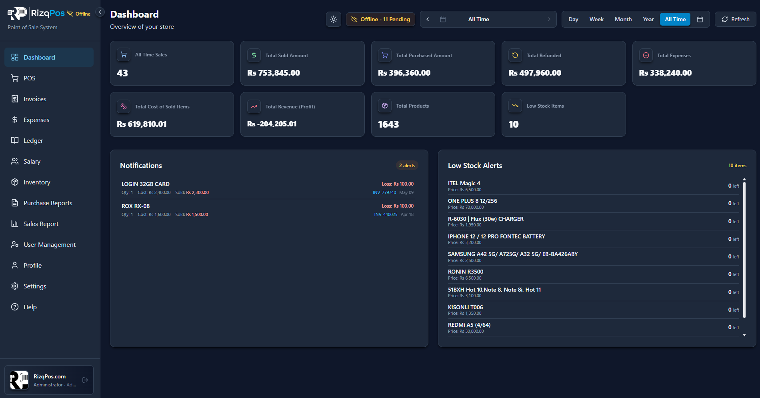Click the ROX RX-08 notification
The height and width of the screenshot is (398, 760).
pos(268,210)
